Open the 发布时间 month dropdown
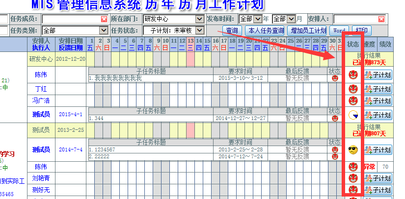This screenshot has width=405, height=199. pyautogui.click(x=284, y=19)
